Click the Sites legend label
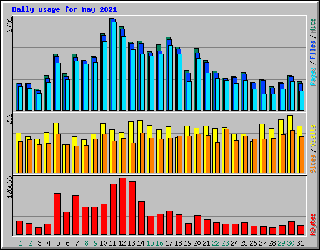This screenshot has width=320, height=250. 313,164
